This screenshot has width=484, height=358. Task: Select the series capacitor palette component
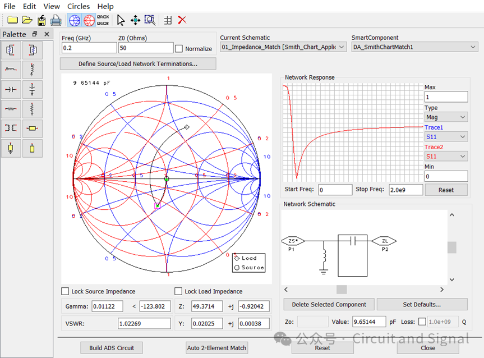11,89
